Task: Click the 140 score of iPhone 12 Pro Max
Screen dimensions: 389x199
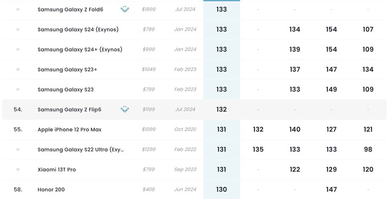Action: point(295,129)
